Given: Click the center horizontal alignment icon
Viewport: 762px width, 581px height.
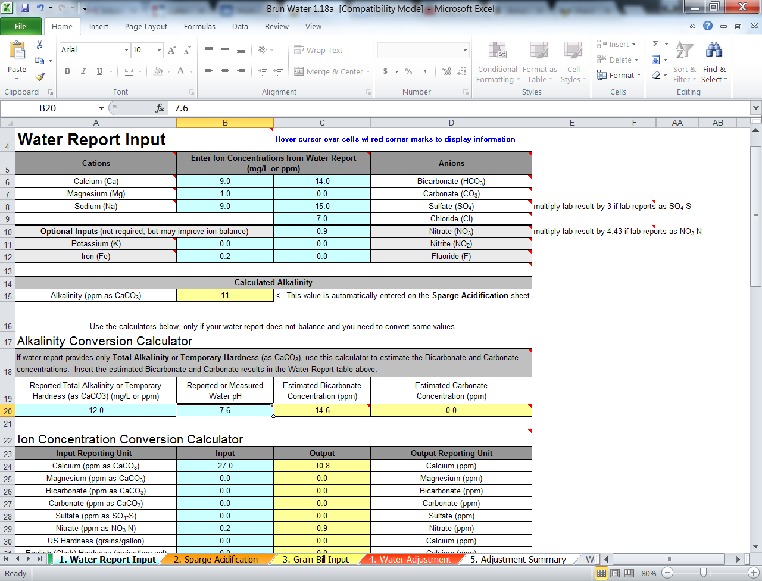Looking at the screenshot, I should pos(225,71).
